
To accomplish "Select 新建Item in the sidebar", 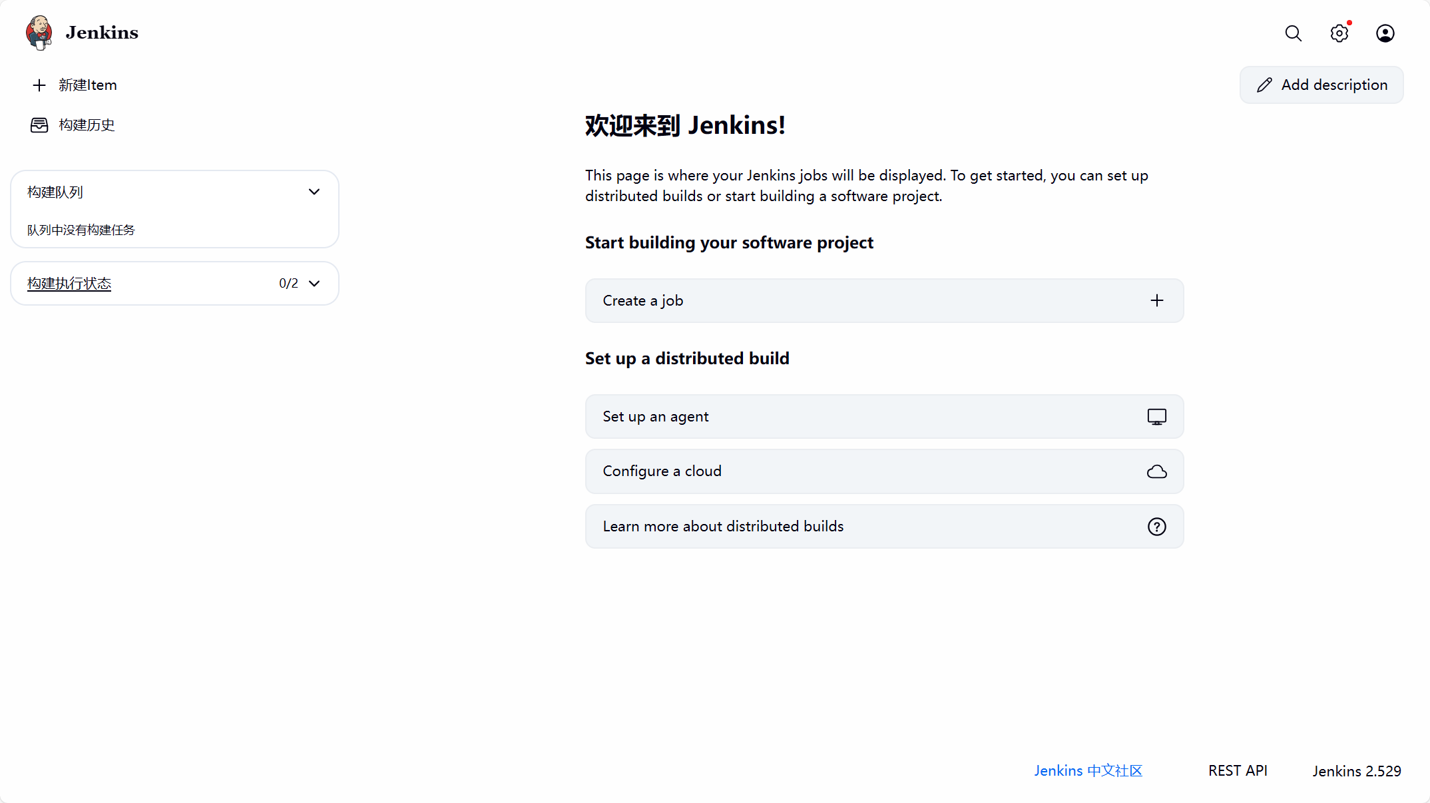I will pos(87,85).
